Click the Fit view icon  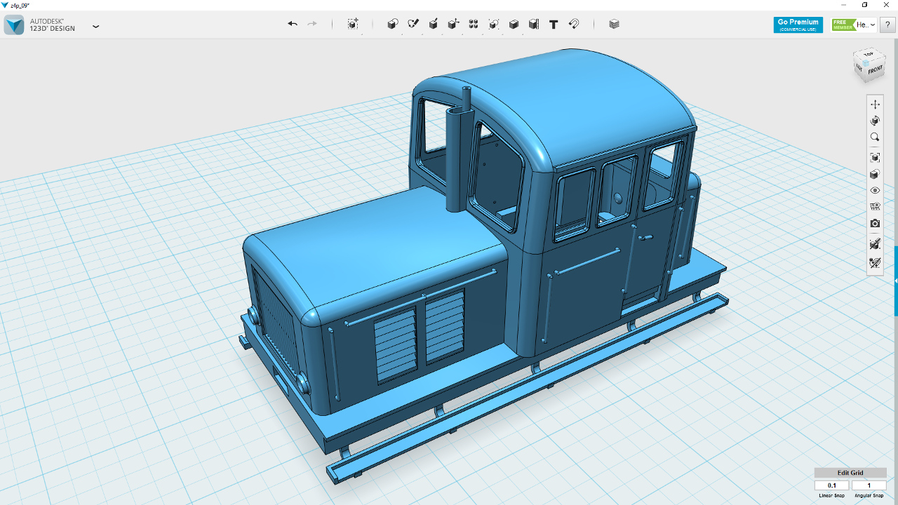[875, 157]
